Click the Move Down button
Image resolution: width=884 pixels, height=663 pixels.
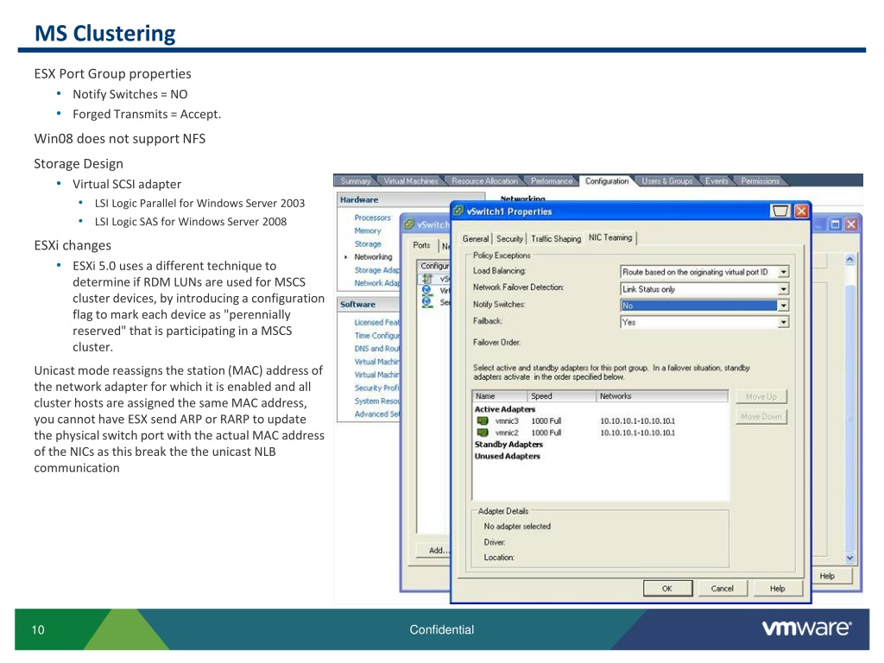(x=761, y=416)
